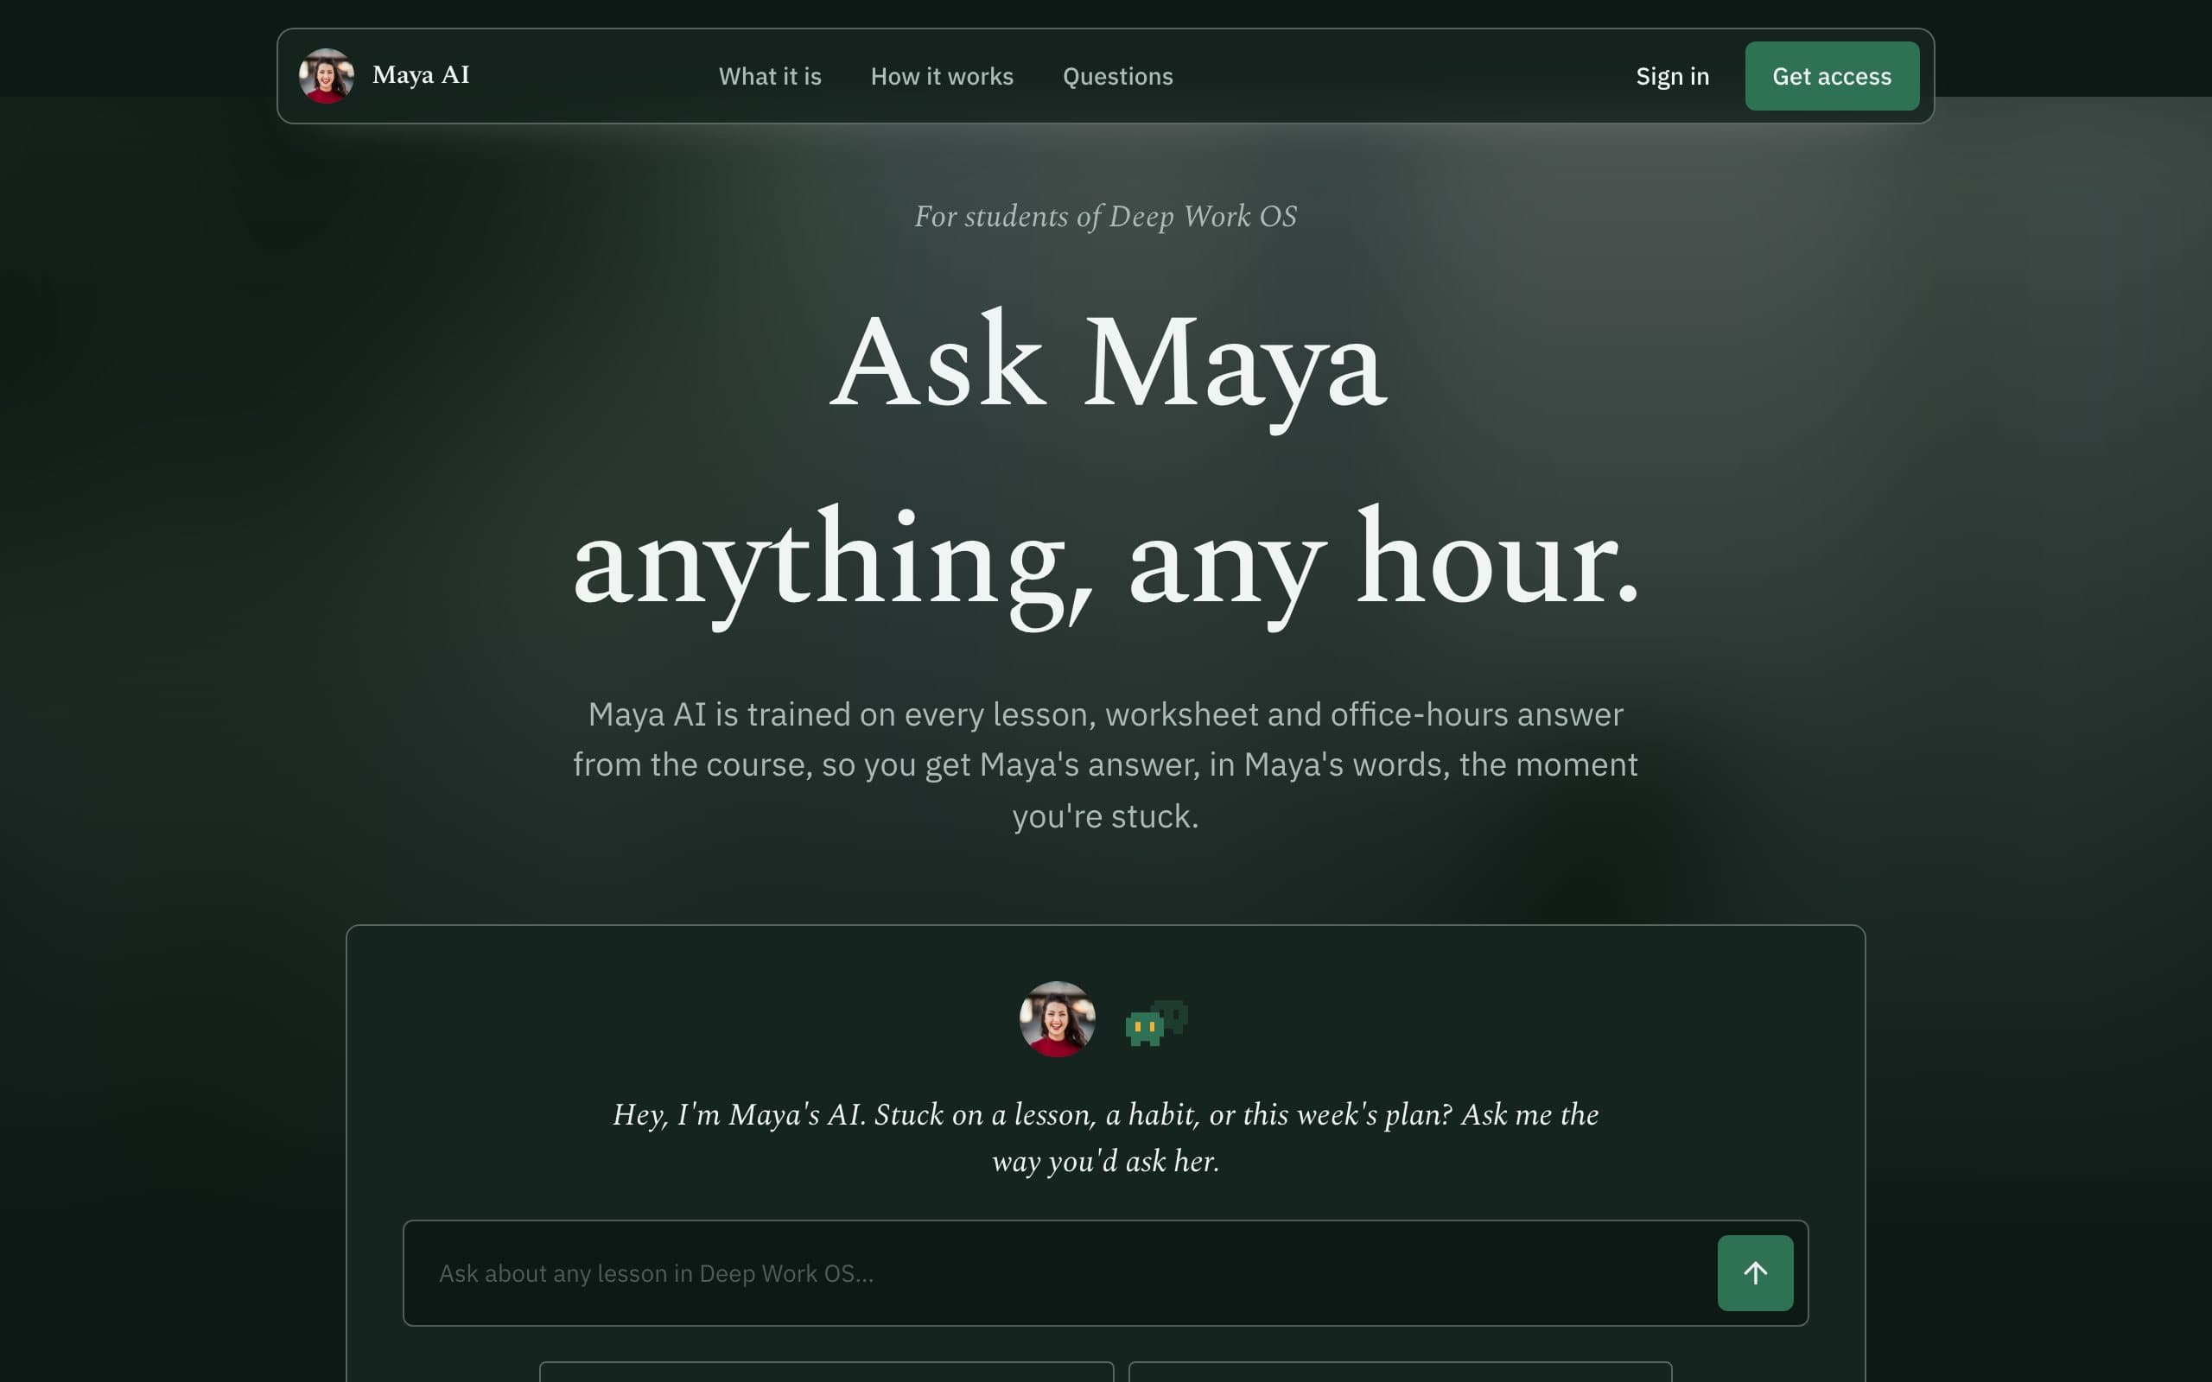Click the paragraph starting Maya AI is trained
The image size is (2212, 1382).
tap(1106, 765)
